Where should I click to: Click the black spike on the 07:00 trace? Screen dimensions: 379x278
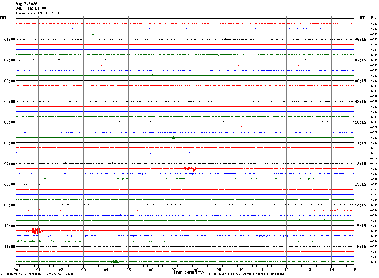65,163
